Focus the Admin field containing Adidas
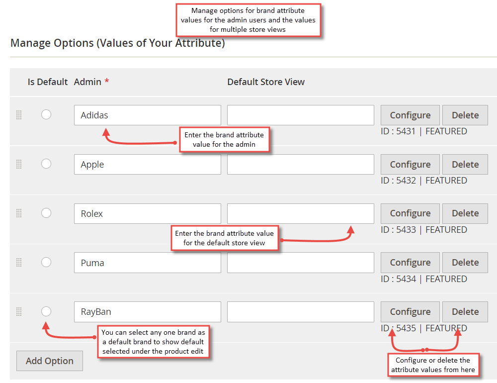 148,115
